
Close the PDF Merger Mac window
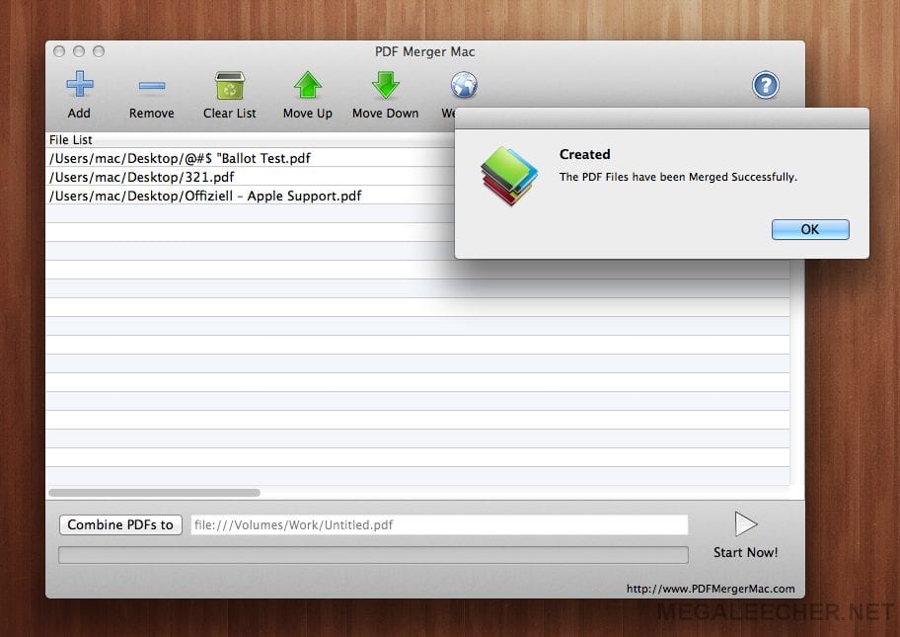coord(59,51)
